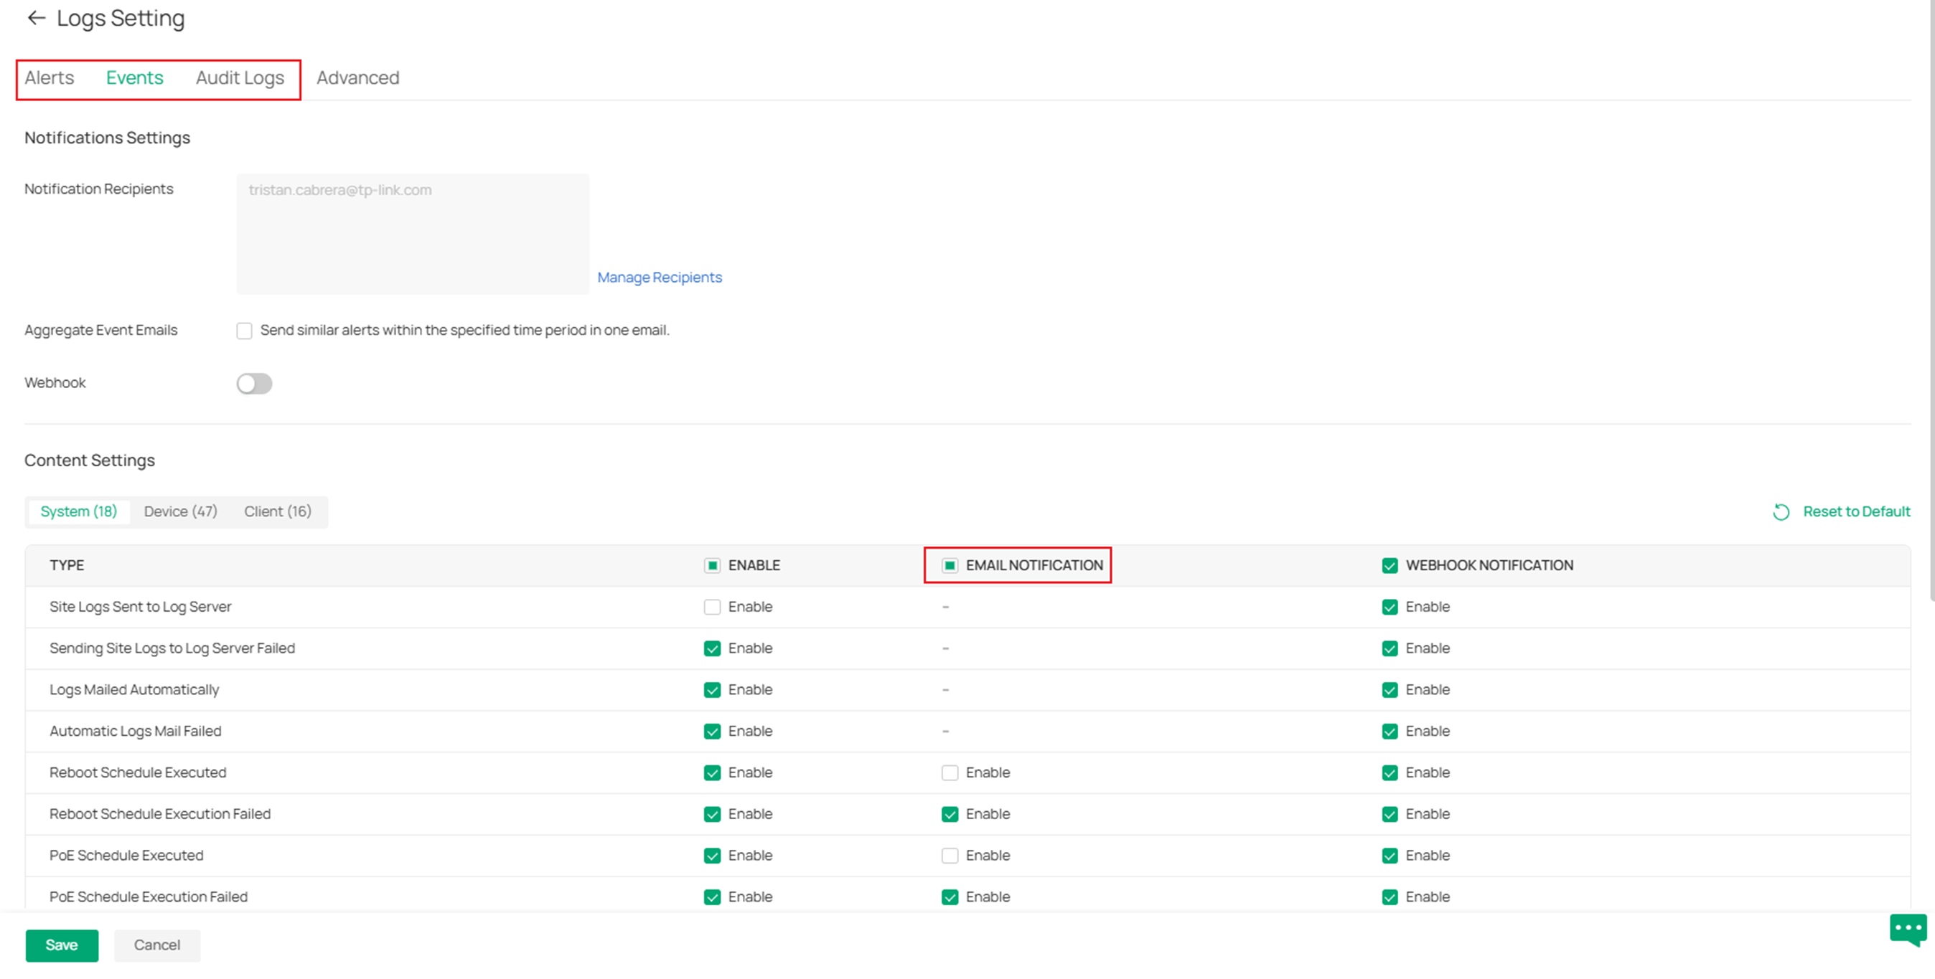Uncheck webhook for Site Logs Sent to Log Server
1935x979 pixels.
coord(1390,607)
